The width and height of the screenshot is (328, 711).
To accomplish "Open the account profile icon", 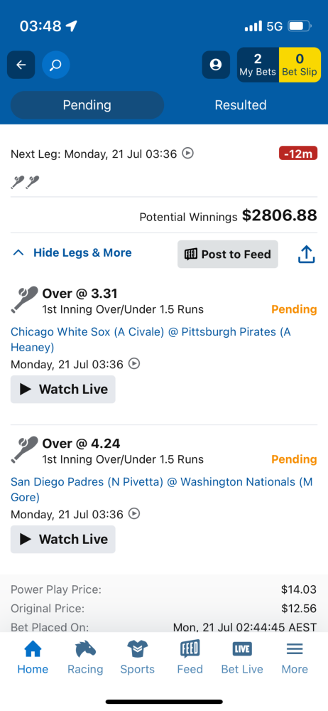I will [216, 65].
